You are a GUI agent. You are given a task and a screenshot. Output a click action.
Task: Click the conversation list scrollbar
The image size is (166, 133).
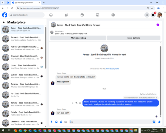tap(45, 48)
